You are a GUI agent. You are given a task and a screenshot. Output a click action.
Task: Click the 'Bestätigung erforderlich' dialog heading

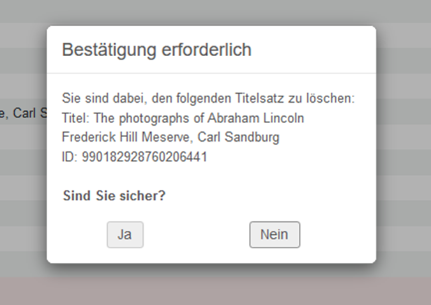pyautogui.click(x=156, y=50)
